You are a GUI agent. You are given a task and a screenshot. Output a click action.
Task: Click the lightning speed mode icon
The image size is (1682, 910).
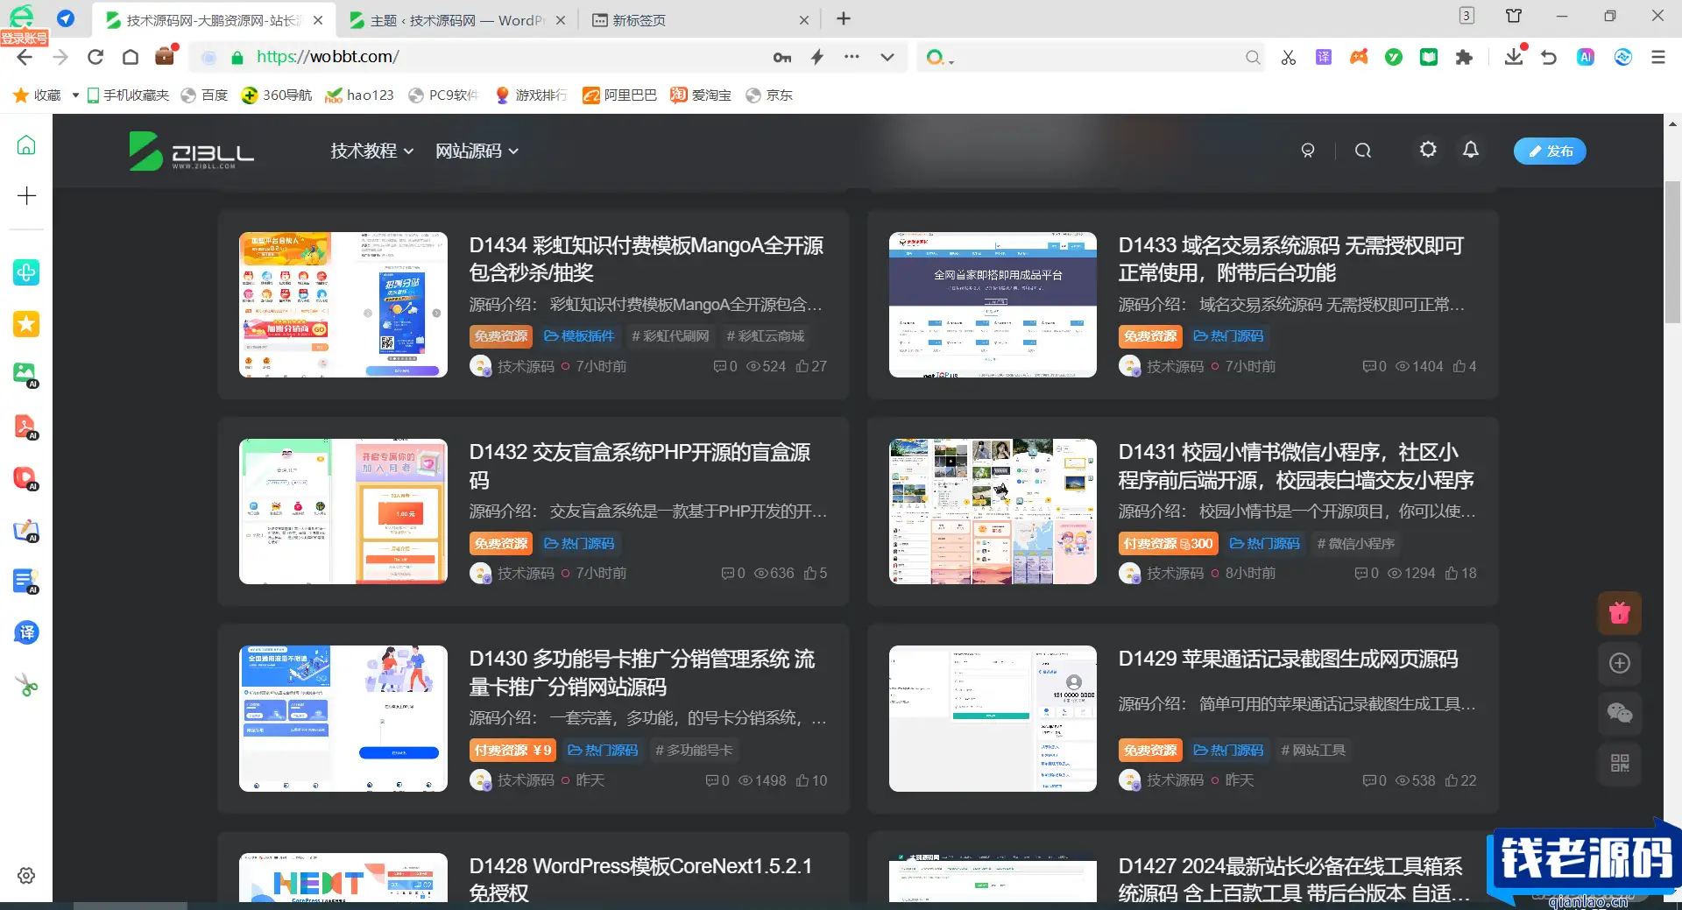coord(817,57)
